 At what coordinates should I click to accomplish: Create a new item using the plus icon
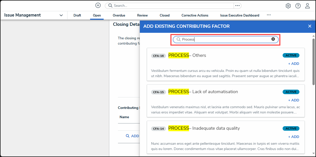point(98,5)
